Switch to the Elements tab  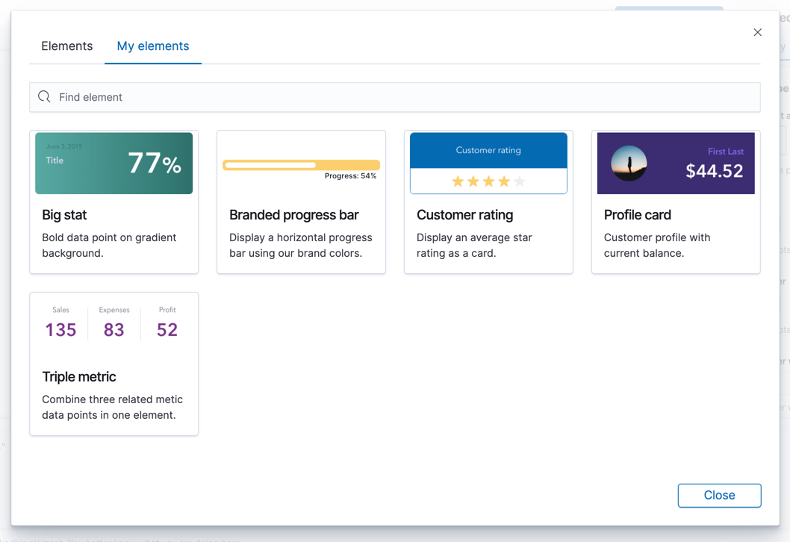(x=67, y=46)
